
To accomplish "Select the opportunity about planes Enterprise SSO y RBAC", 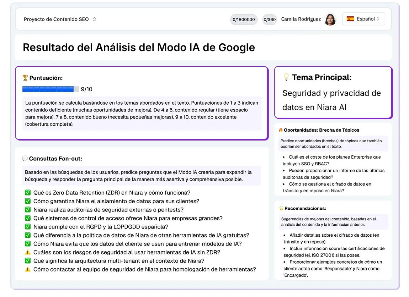I will coord(332,160).
